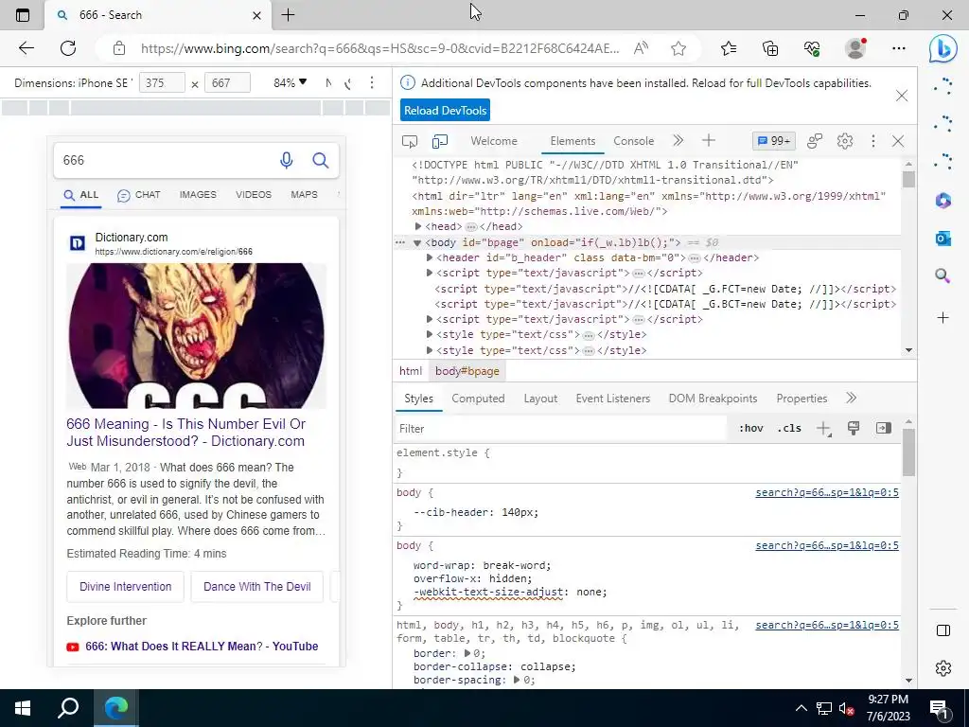Screen dimensions: 969x727
Task: Open the Bing Chat sidebar button
Action: pos(943,48)
